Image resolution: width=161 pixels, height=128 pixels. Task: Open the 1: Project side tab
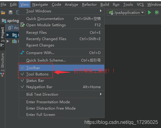point(2,37)
